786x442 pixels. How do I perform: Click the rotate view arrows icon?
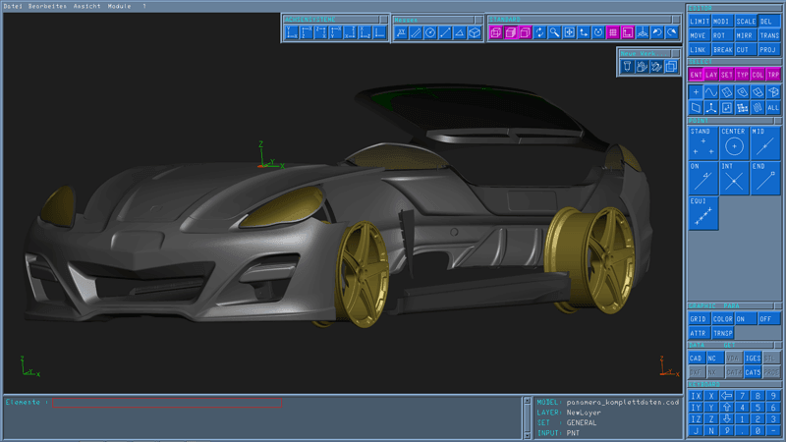[x=539, y=32]
